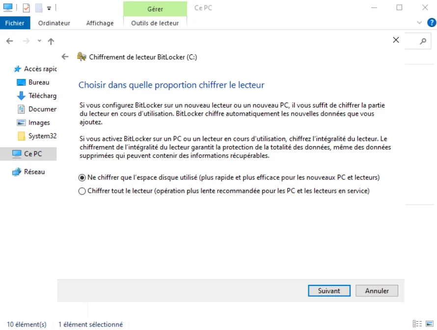437x330 pixels.
Task: Click '10 élément(s)' in status bar
Action: tap(27, 325)
